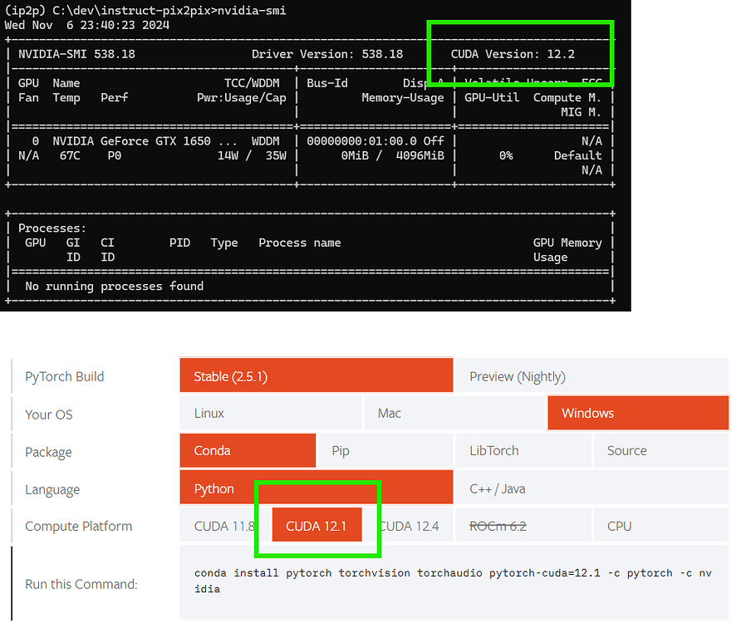Viewport: 731px width, 623px height.
Task: Set language to Python
Action: click(316, 488)
